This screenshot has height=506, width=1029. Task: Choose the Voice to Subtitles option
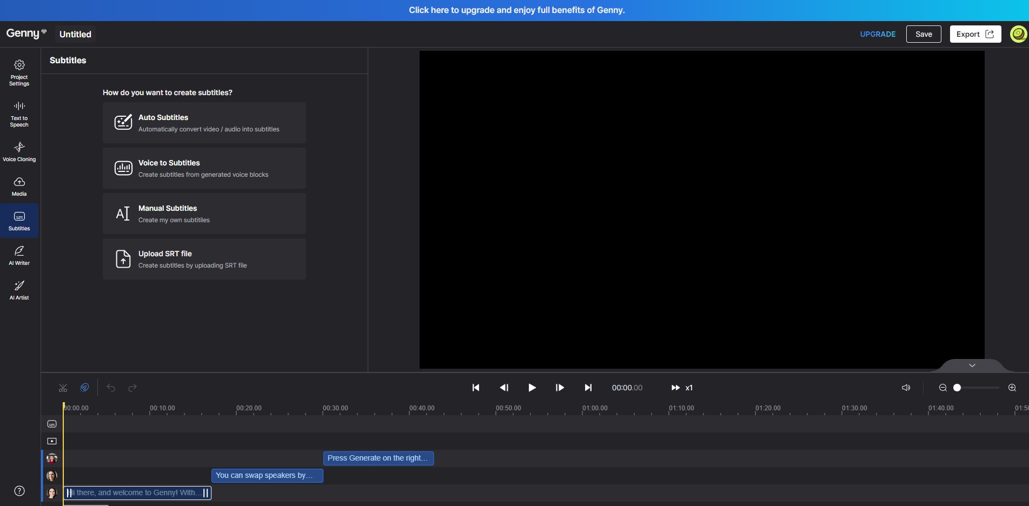[x=204, y=168]
